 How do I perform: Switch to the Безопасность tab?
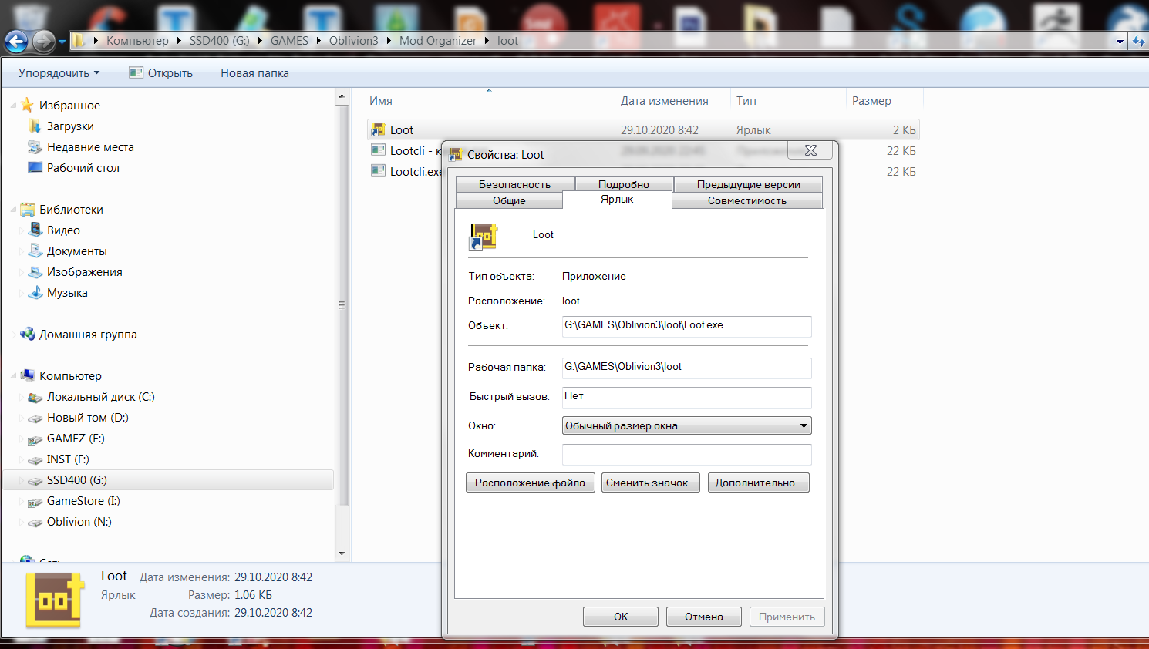coord(514,184)
